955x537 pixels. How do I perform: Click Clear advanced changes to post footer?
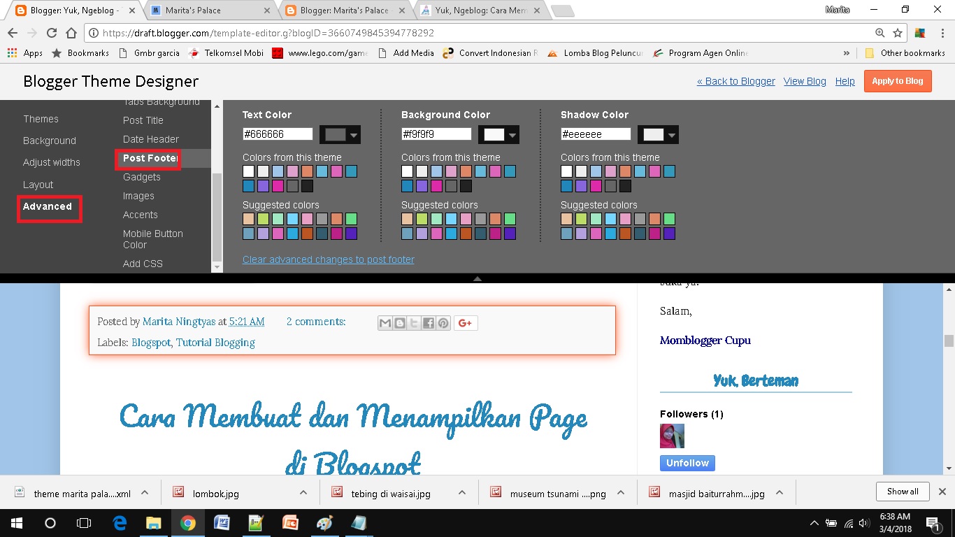[x=329, y=259]
